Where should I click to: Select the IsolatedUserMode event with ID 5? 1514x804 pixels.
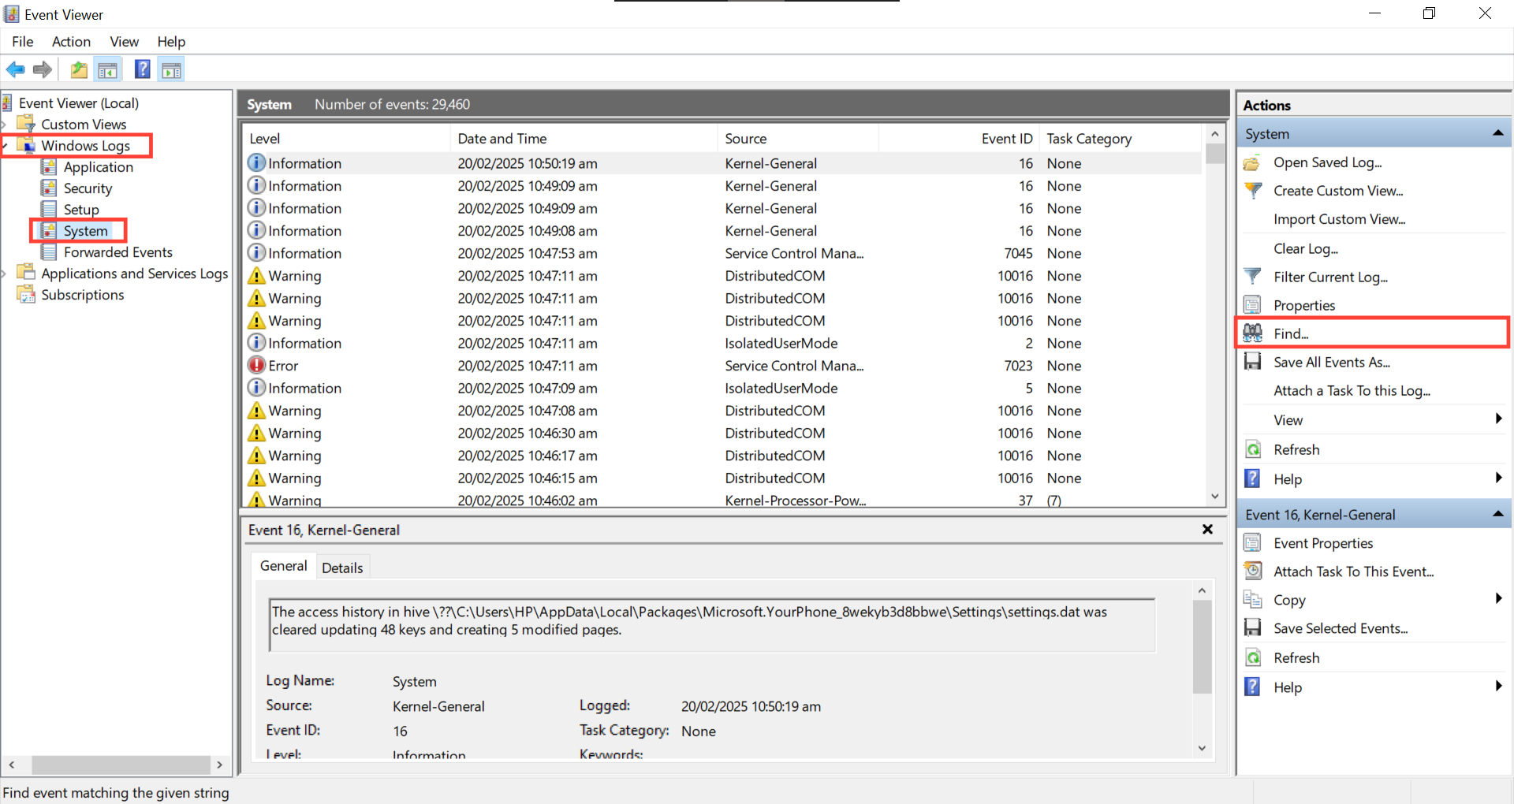(723, 389)
